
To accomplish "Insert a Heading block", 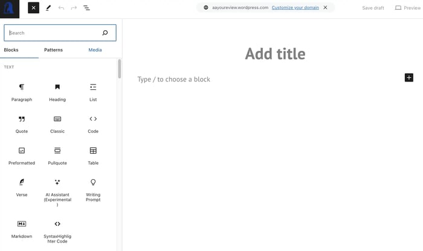I will point(57,92).
